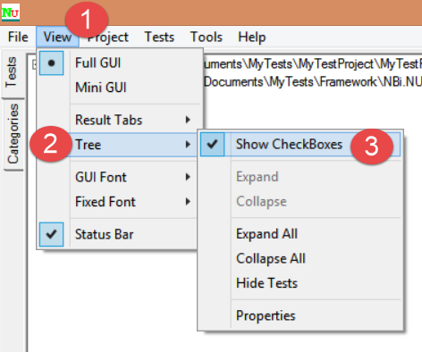The height and width of the screenshot is (352, 422).
Task: Toggle the Show CheckBoxes checkmark
Action: [x=212, y=144]
